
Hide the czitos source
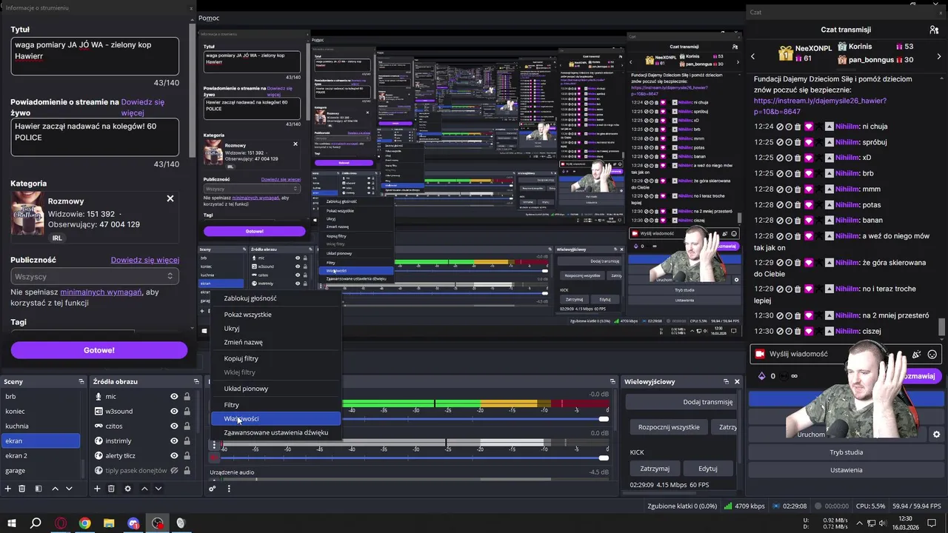174,426
